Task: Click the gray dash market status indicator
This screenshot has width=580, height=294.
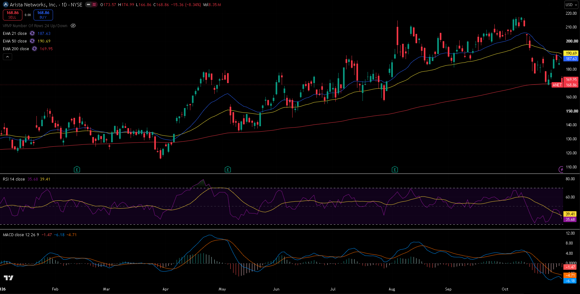Action: click(88, 5)
